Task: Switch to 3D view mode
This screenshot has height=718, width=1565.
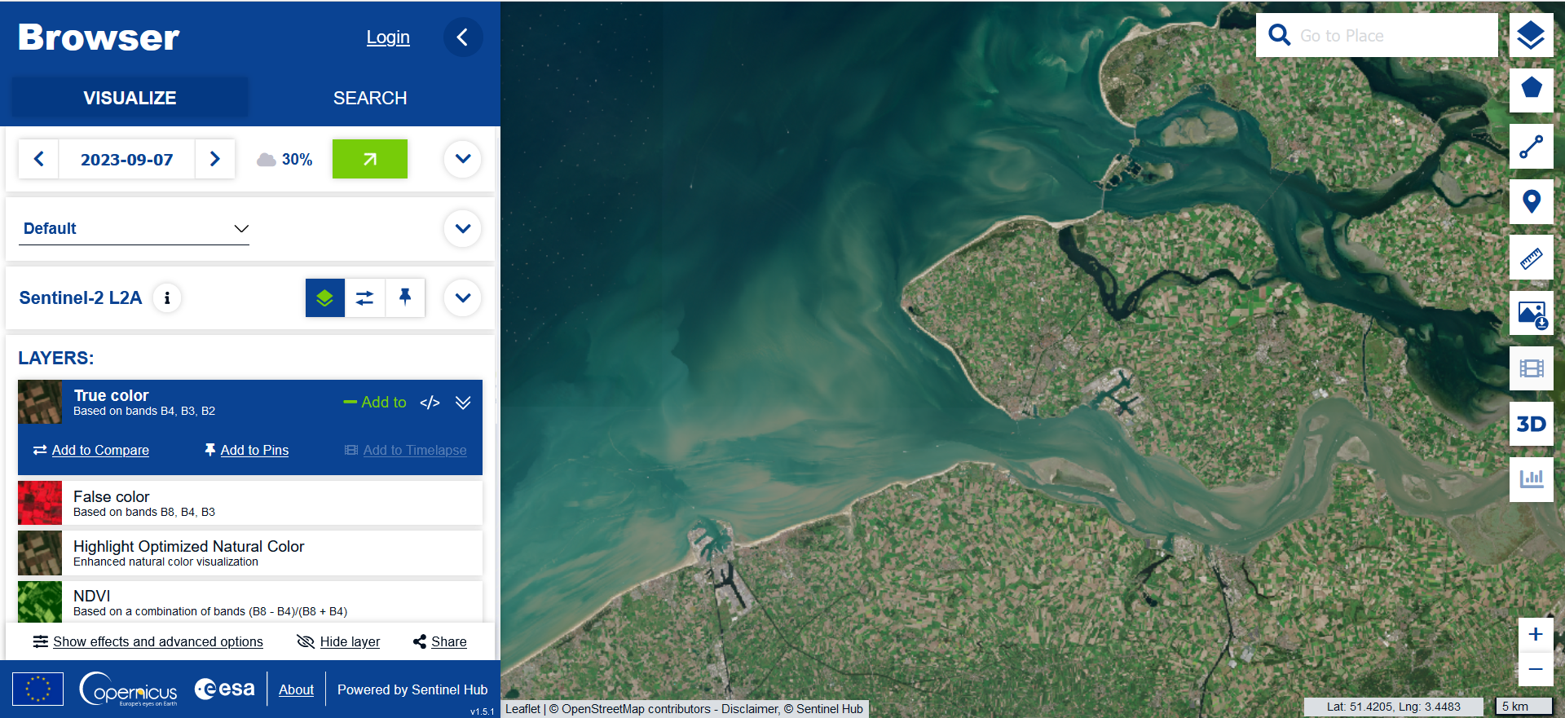Action: 1530,424
